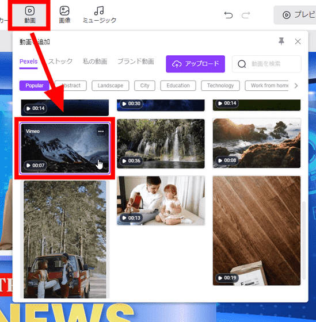Image resolution: width=316 pixels, height=322 pixels.
Task: Switch to the Pexels tab
Action: pos(29,62)
